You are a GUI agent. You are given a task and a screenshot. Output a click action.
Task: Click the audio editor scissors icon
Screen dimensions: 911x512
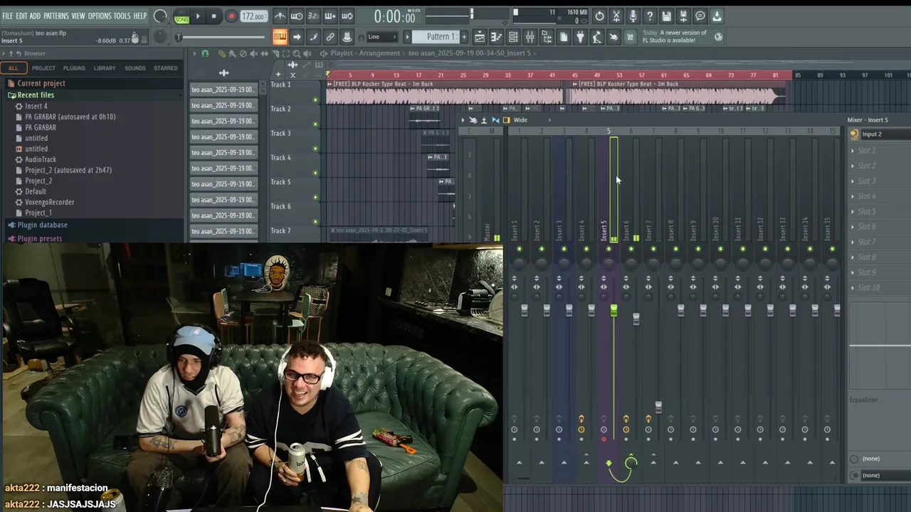(616, 16)
